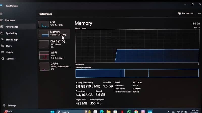Open WhatsApp from the taskbar
Image resolution: width=202 pixels, height=113 pixels.
(x=129, y=112)
